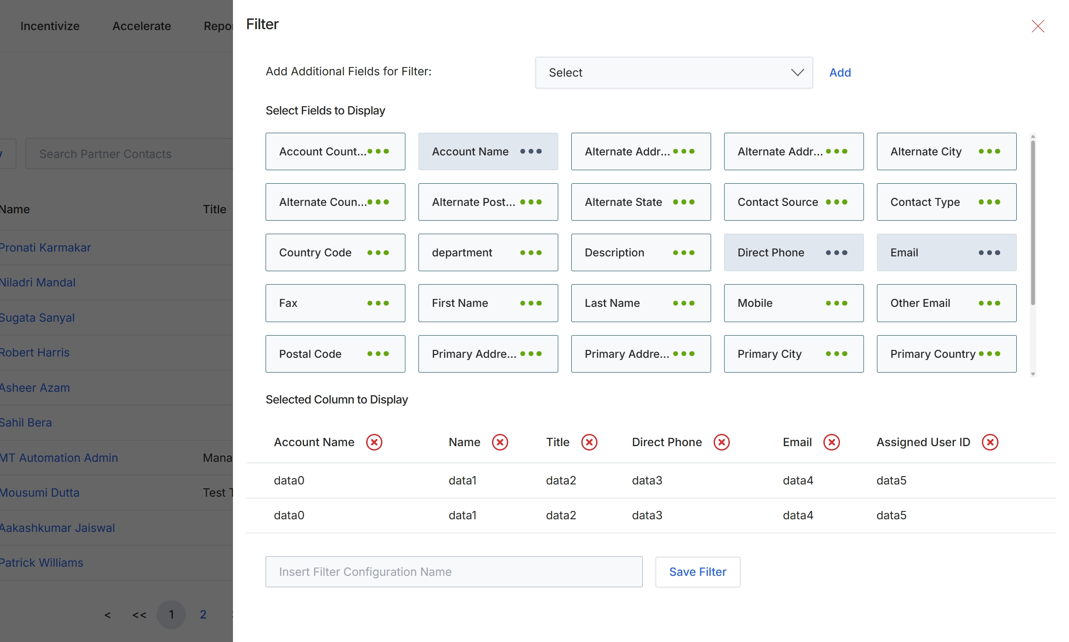
Task: Go to previous page with < arrow
Action: pyautogui.click(x=108, y=615)
